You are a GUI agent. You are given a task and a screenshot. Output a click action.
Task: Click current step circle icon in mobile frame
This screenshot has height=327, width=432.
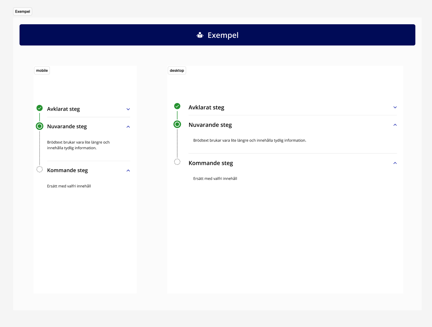click(x=40, y=126)
